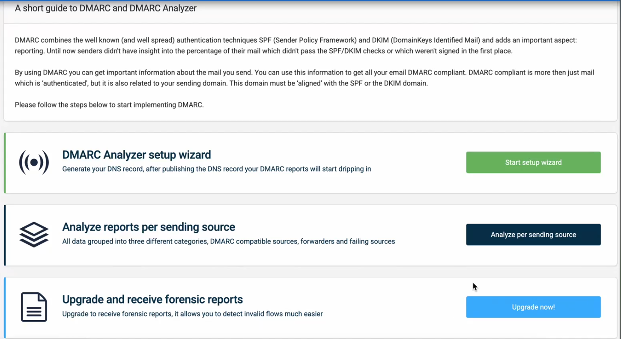Click the DMARC Analyzer setup wizard broadcast icon
Viewport: 621px width, 339px height.
[x=34, y=163]
